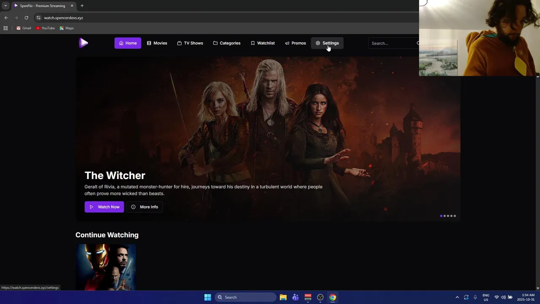Reload the page

26,18
